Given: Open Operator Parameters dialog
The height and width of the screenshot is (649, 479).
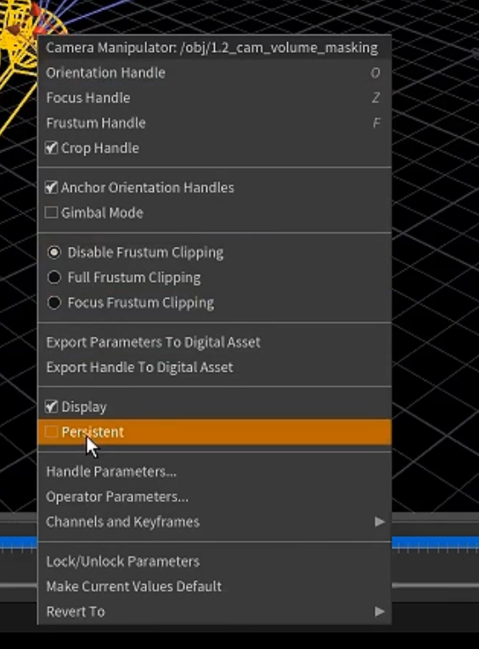Looking at the screenshot, I should tap(215, 496).
